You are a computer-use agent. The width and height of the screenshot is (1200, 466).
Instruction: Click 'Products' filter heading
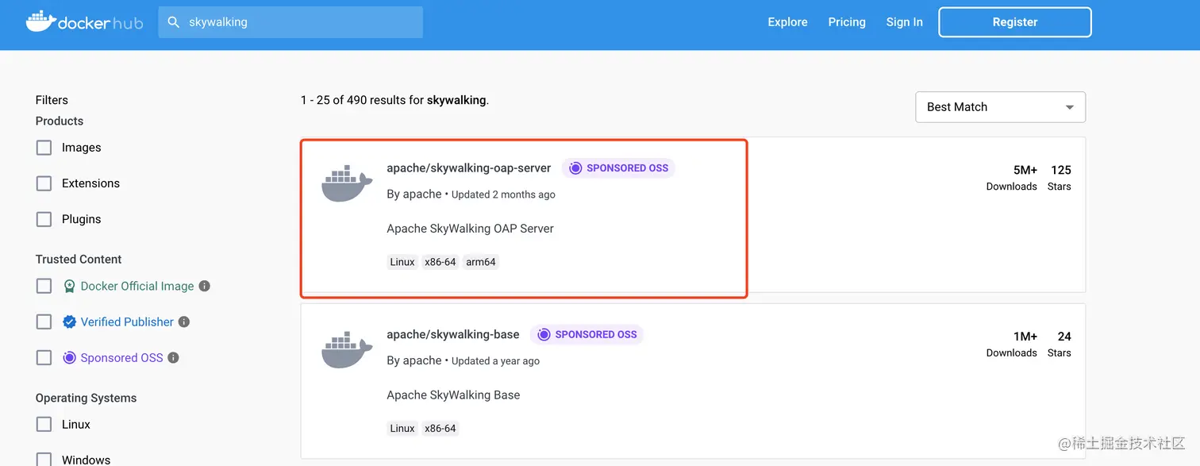(60, 121)
